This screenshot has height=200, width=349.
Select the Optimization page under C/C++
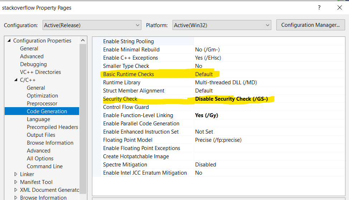[x=42, y=96]
